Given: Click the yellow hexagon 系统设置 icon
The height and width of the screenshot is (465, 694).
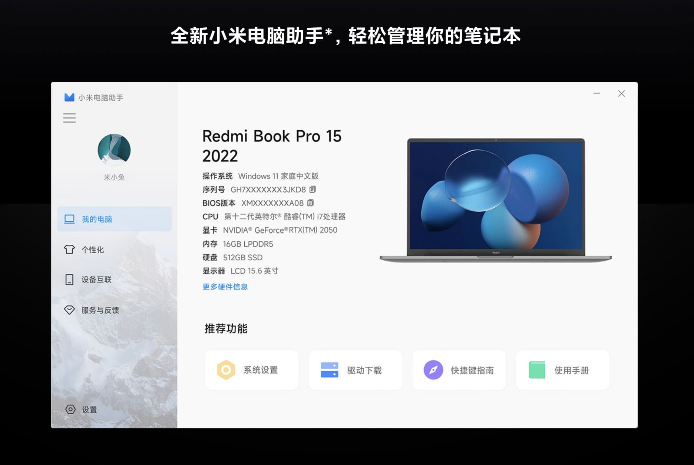Looking at the screenshot, I should (x=226, y=370).
